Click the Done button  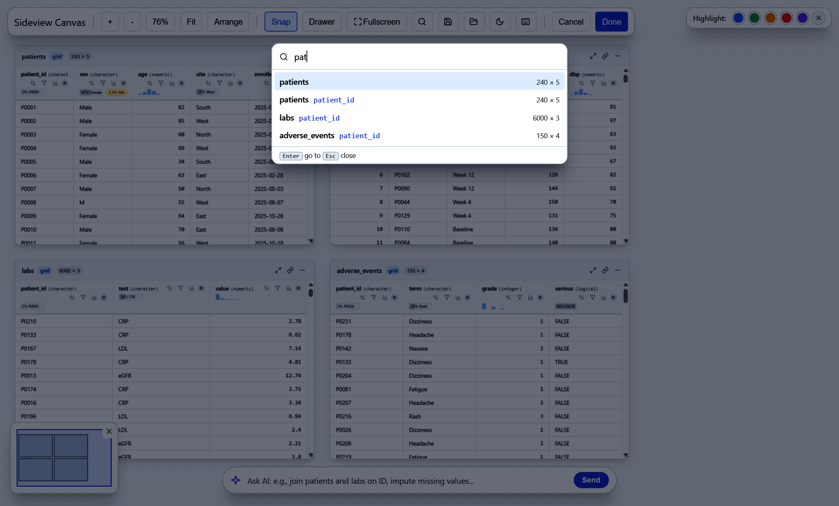point(612,22)
